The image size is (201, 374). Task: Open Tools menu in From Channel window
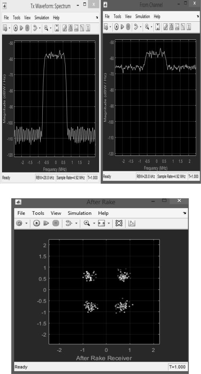[x=117, y=17]
